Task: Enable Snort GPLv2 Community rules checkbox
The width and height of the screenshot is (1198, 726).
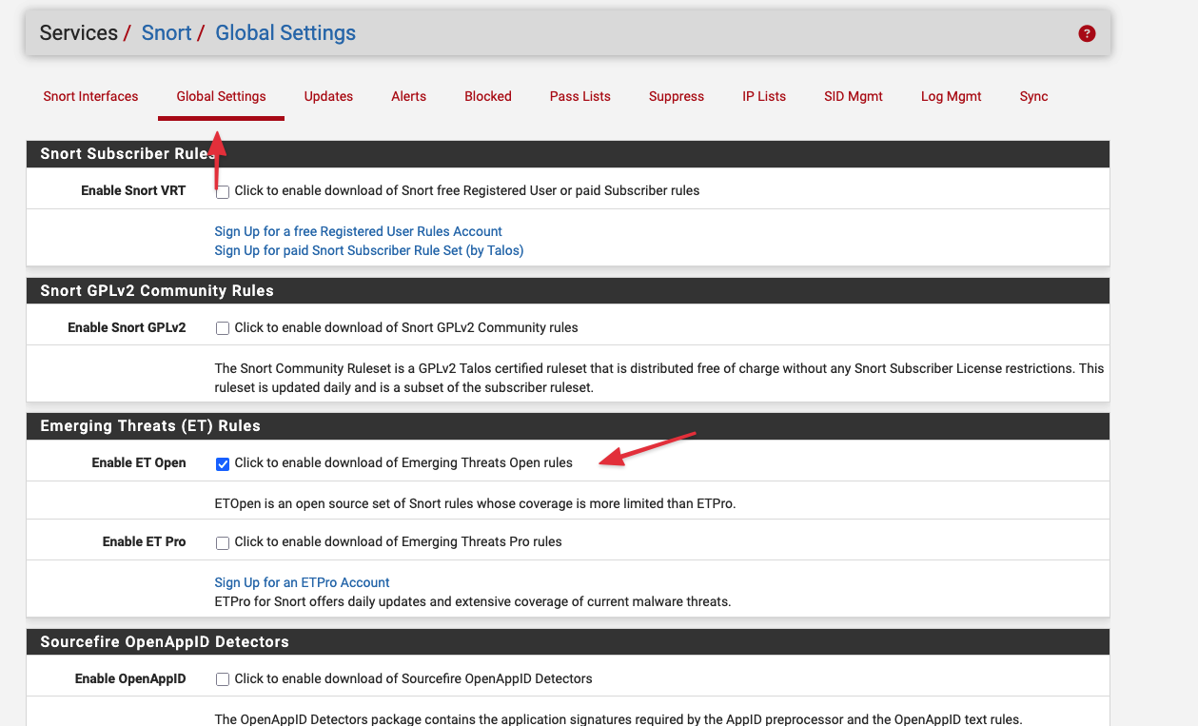Action: click(223, 328)
